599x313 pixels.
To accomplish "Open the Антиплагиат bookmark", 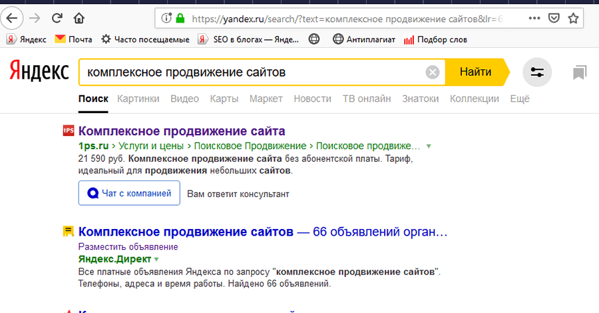I will 364,39.
